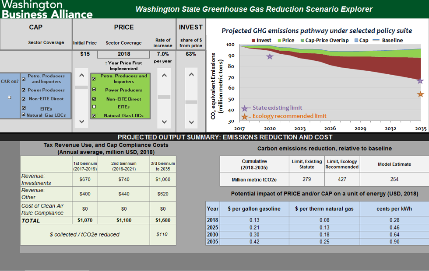Image resolution: width=429 pixels, height=271 pixels.
Task: Click the orange star at 2035 on chart
Action: 420,94
